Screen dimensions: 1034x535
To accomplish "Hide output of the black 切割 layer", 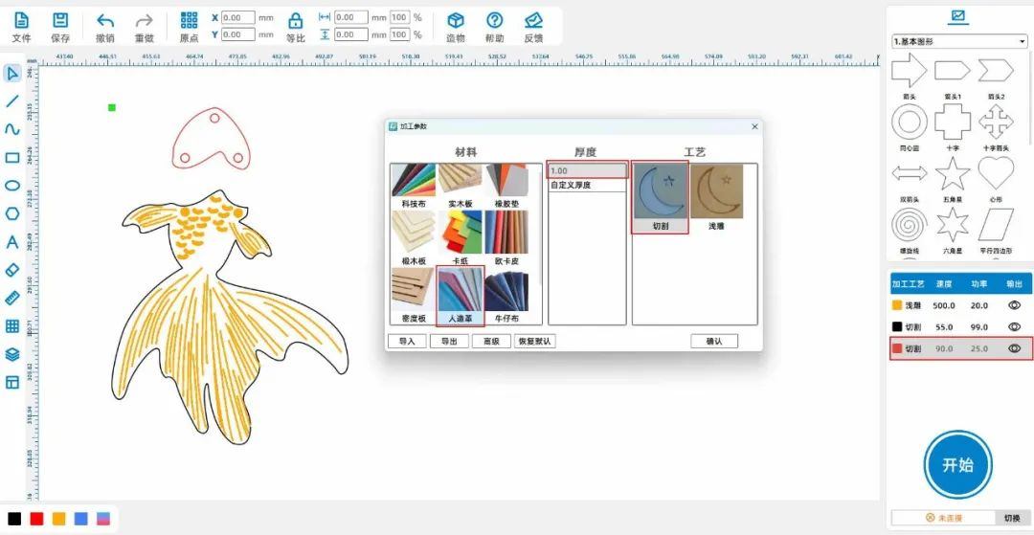I will [1014, 326].
